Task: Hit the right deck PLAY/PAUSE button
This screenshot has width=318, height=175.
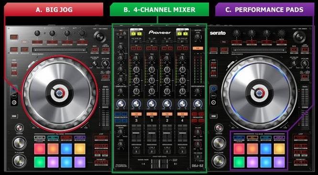Action: (x=219, y=161)
